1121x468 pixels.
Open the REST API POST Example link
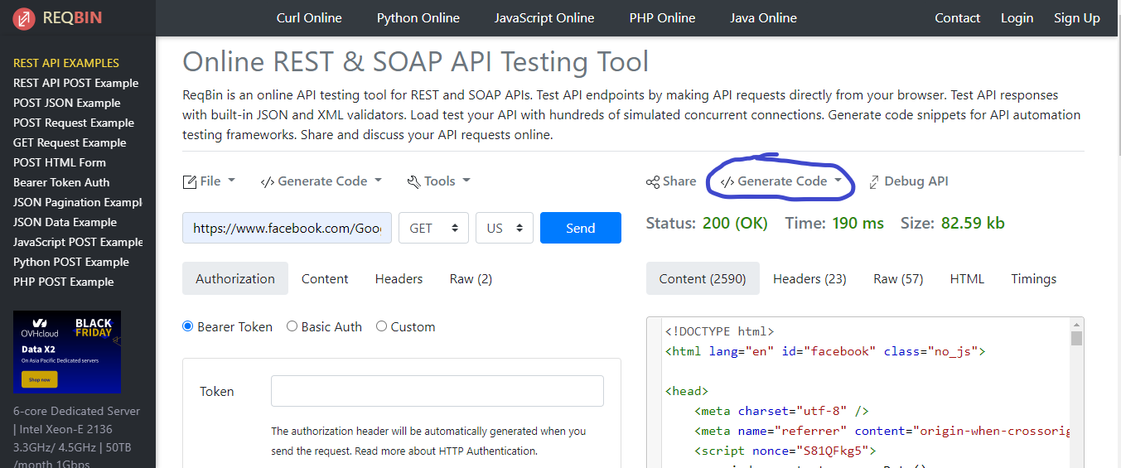76,83
